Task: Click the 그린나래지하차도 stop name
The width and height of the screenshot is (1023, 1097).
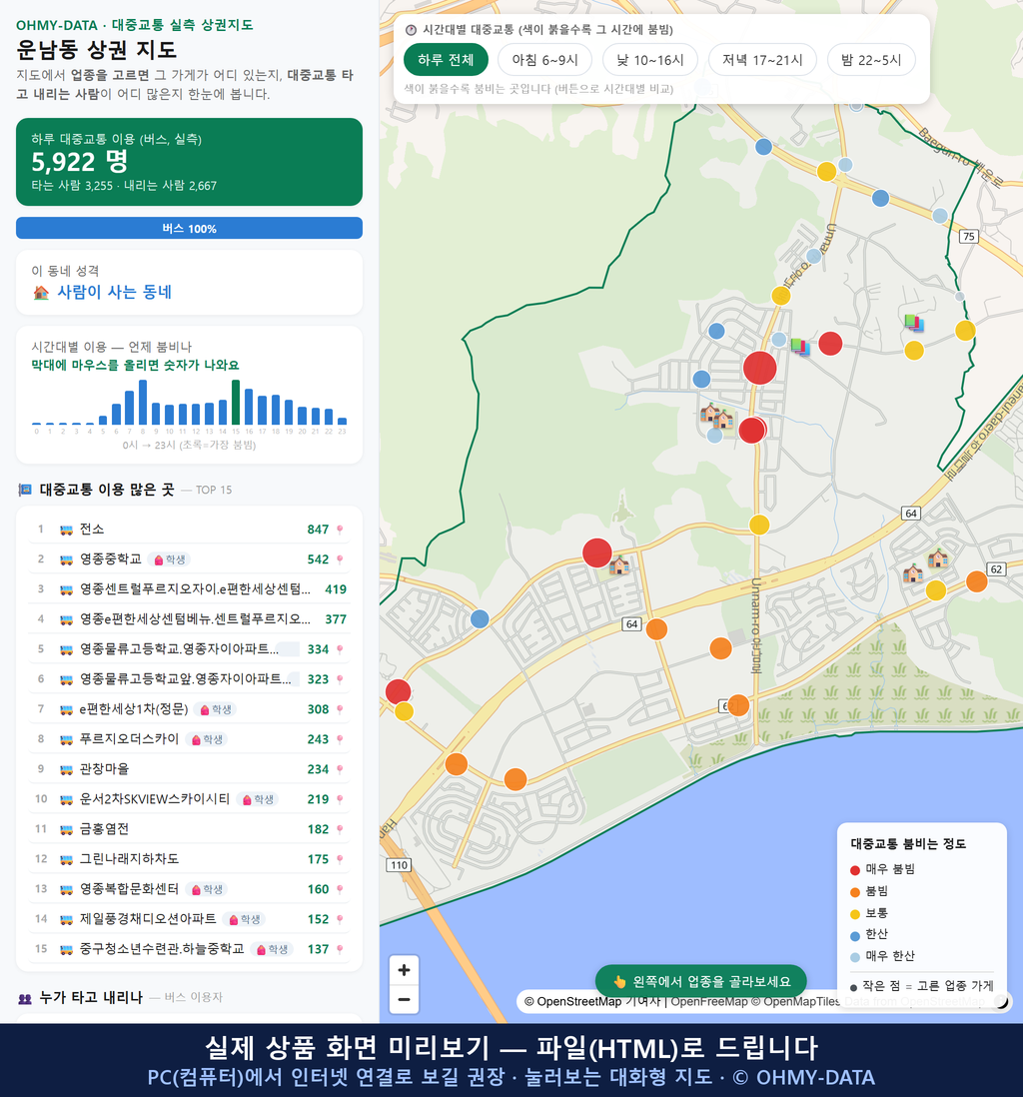Action: (130, 859)
